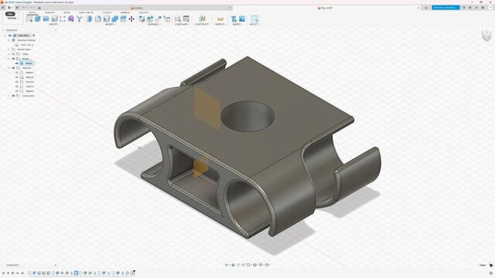Screen dimensions: 495x278
Task: Select the Fillet tool icon
Action: (98, 19)
